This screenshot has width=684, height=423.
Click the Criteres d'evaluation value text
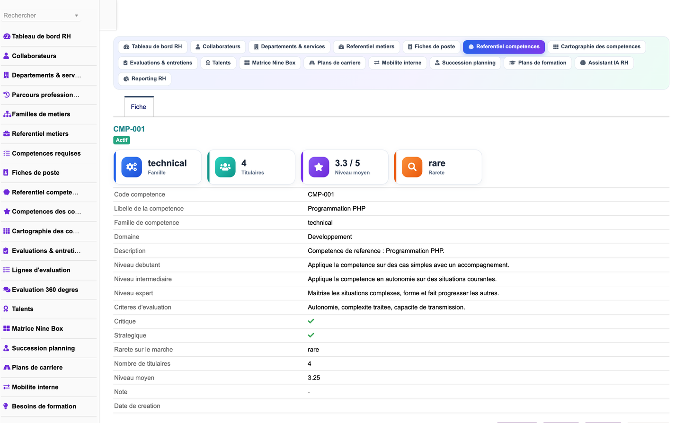(x=386, y=308)
